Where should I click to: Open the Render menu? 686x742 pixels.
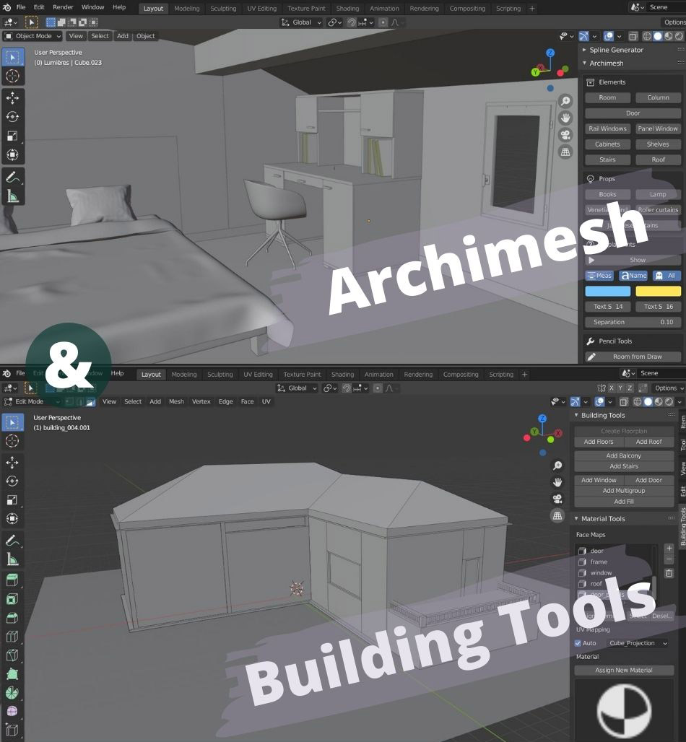coord(63,6)
